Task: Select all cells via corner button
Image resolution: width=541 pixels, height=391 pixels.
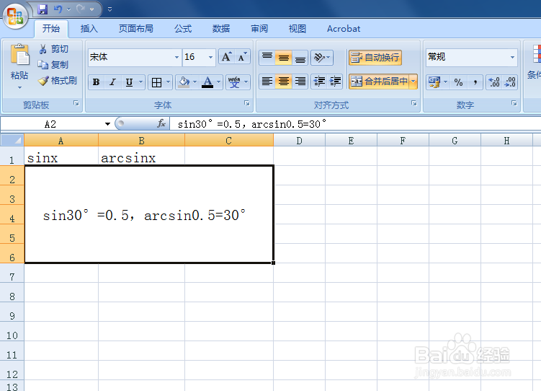Action: [x=12, y=140]
